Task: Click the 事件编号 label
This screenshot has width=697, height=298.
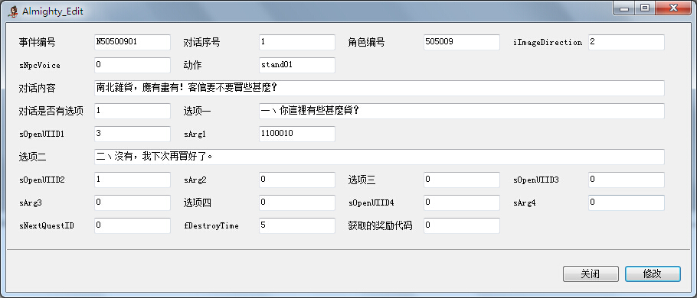Action: click(x=37, y=43)
